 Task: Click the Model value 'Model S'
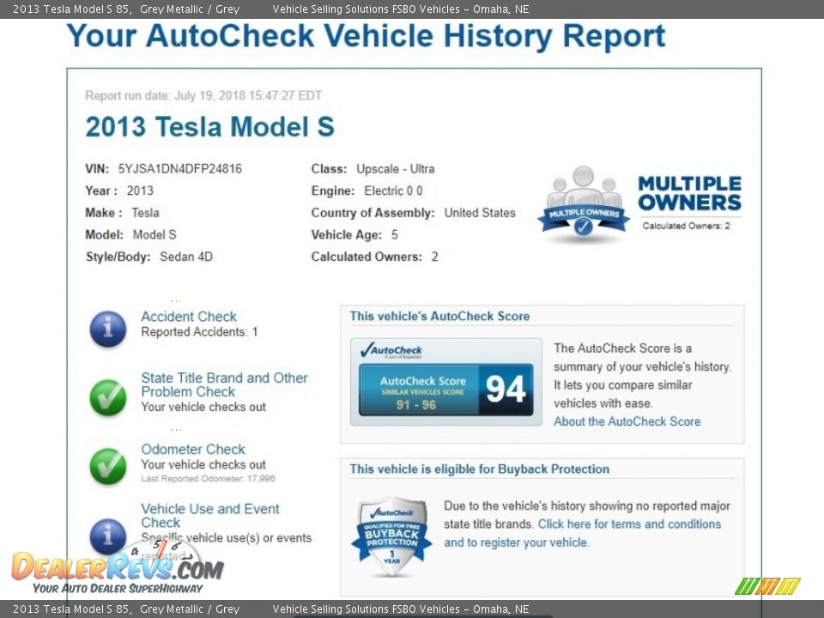click(154, 235)
